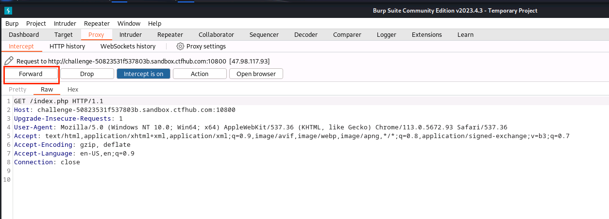
Task: Switch request view to Raw
Action: coord(47,90)
